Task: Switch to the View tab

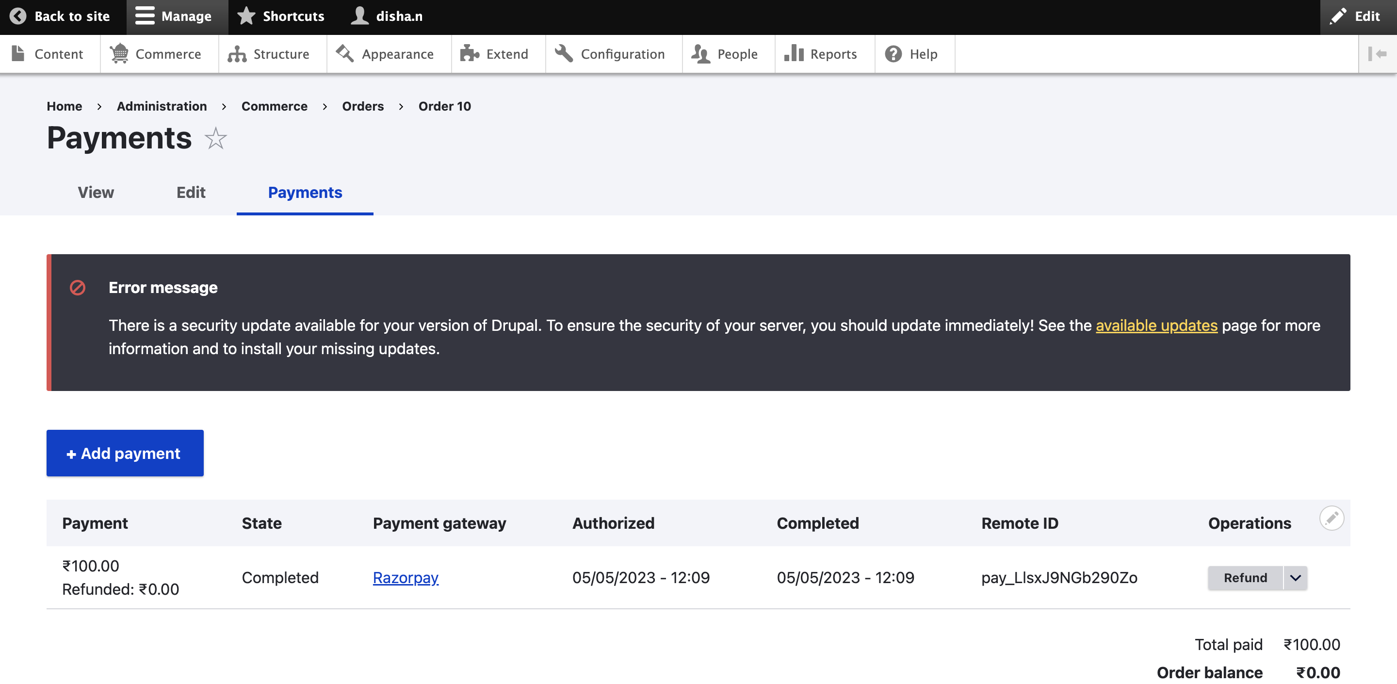Action: [96, 192]
